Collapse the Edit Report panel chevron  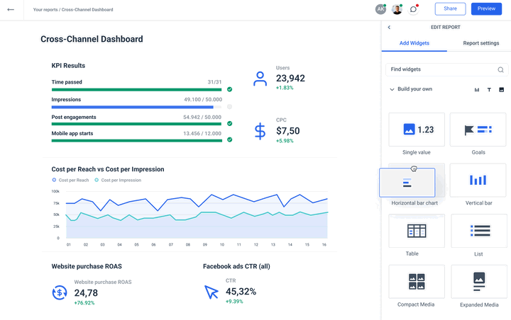(389, 28)
